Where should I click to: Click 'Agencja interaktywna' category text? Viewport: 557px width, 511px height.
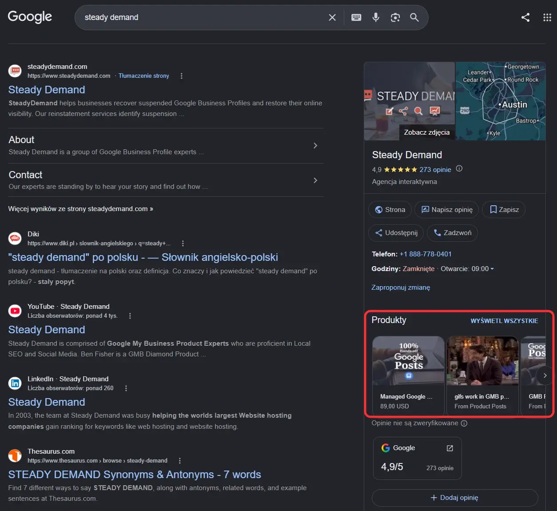pyautogui.click(x=404, y=182)
